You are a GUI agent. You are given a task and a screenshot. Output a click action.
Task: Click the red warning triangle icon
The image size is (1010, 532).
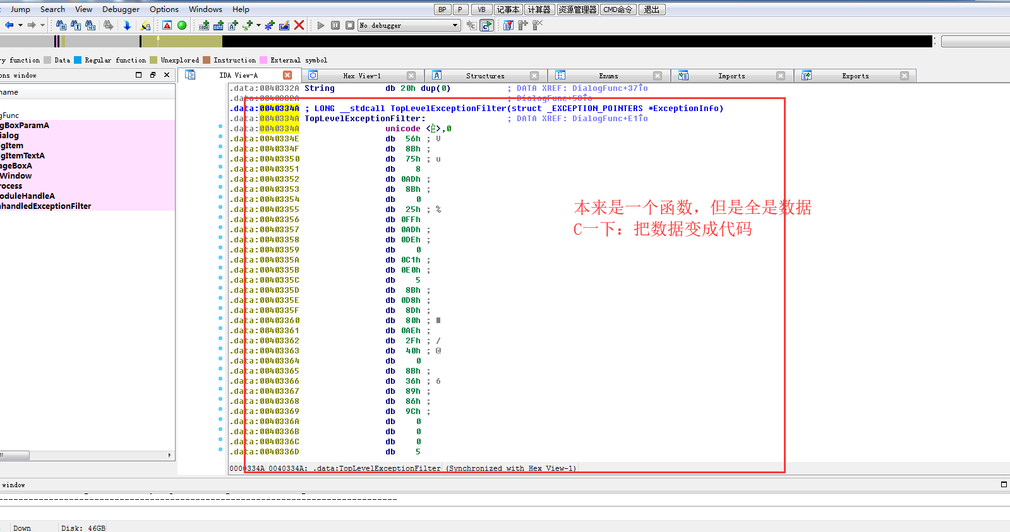[x=167, y=25]
